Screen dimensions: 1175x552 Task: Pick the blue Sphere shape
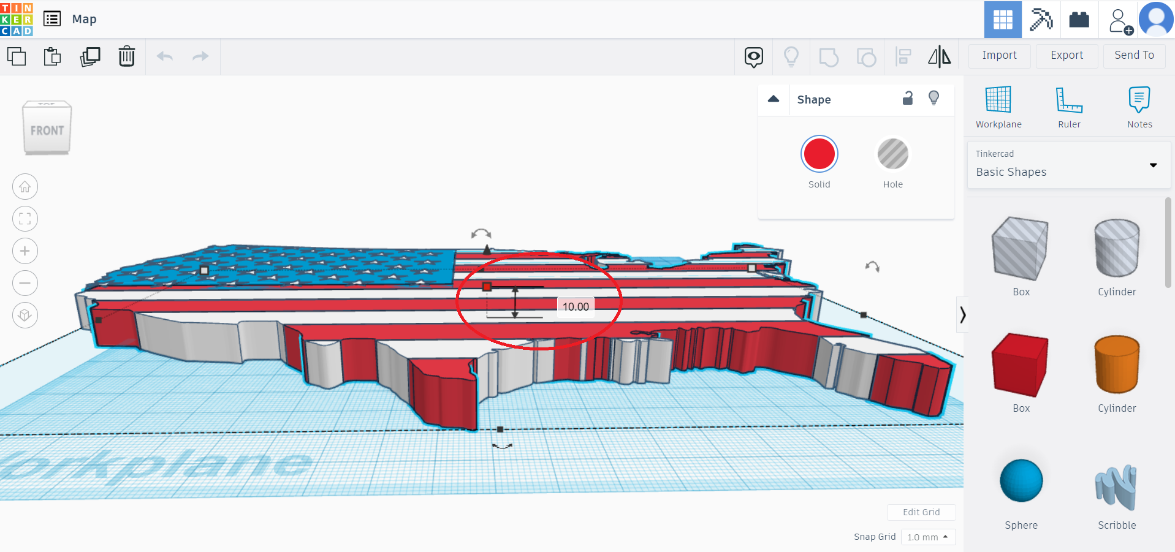click(1021, 481)
